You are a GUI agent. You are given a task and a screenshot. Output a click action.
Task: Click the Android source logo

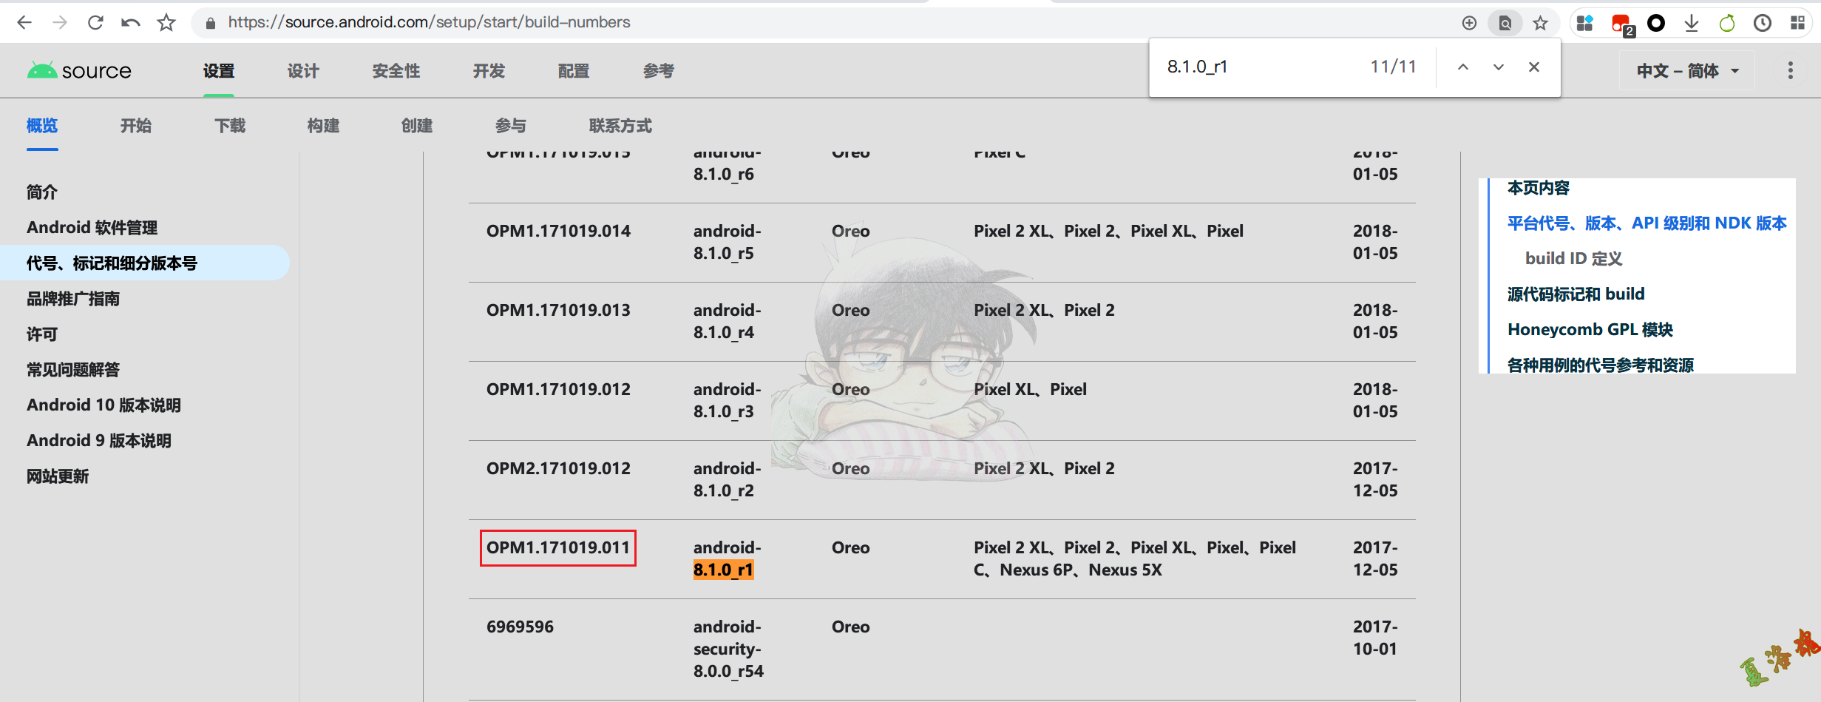pos(79,71)
